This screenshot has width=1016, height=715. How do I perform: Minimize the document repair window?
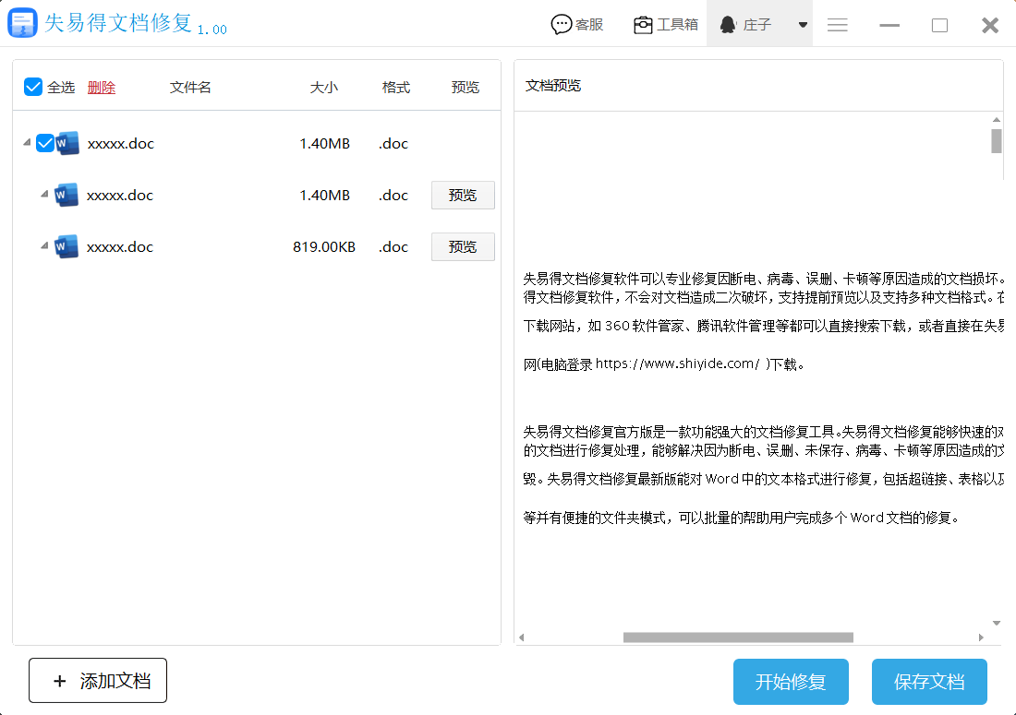pos(889,25)
